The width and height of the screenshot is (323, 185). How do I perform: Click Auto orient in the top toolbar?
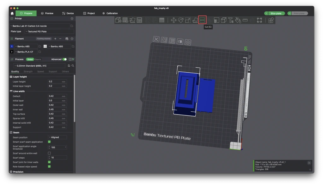(x=132, y=20)
